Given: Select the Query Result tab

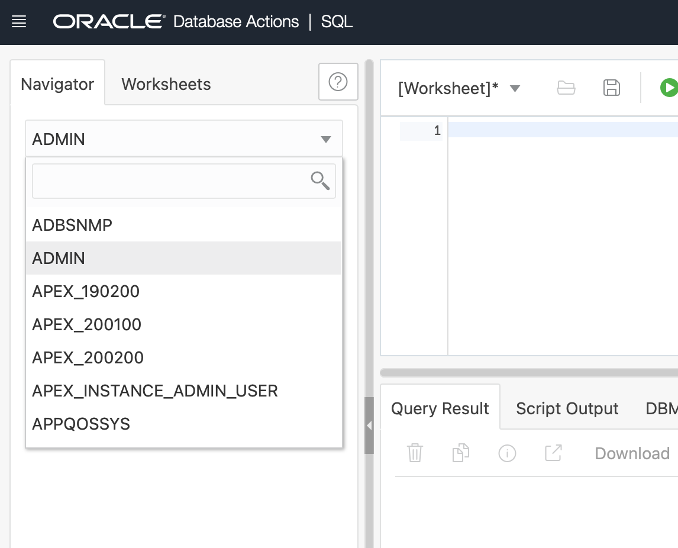Looking at the screenshot, I should click(439, 408).
